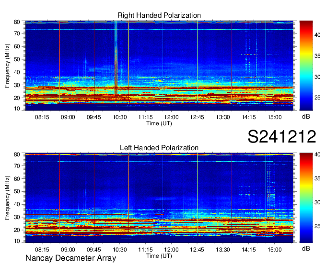Click the 09:00 tick of right-handed plot
The image size is (326, 264).
68,117
